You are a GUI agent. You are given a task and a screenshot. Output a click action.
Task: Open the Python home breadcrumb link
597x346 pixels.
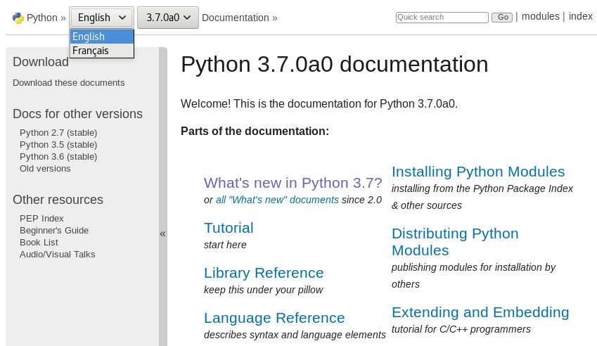click(42, 18)
